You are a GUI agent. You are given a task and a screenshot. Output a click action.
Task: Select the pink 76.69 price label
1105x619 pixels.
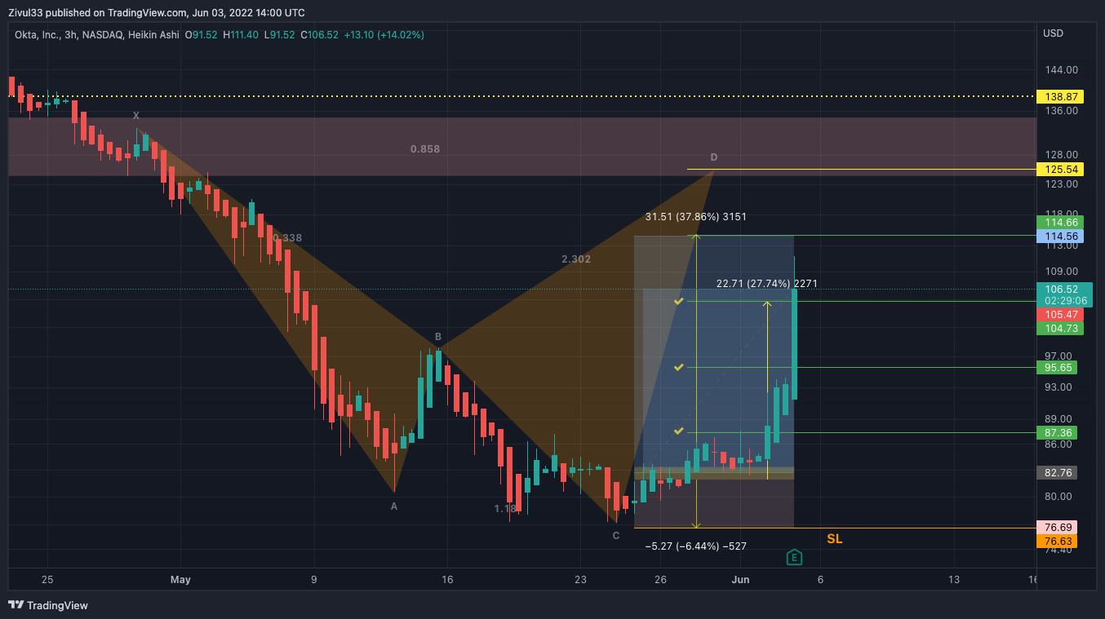pyautogui.click(x=1056, y=527)
